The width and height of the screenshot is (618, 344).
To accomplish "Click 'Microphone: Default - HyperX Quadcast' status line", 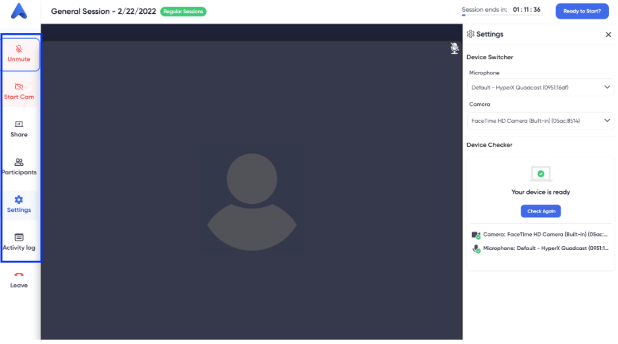I will [x=546, y=248].
